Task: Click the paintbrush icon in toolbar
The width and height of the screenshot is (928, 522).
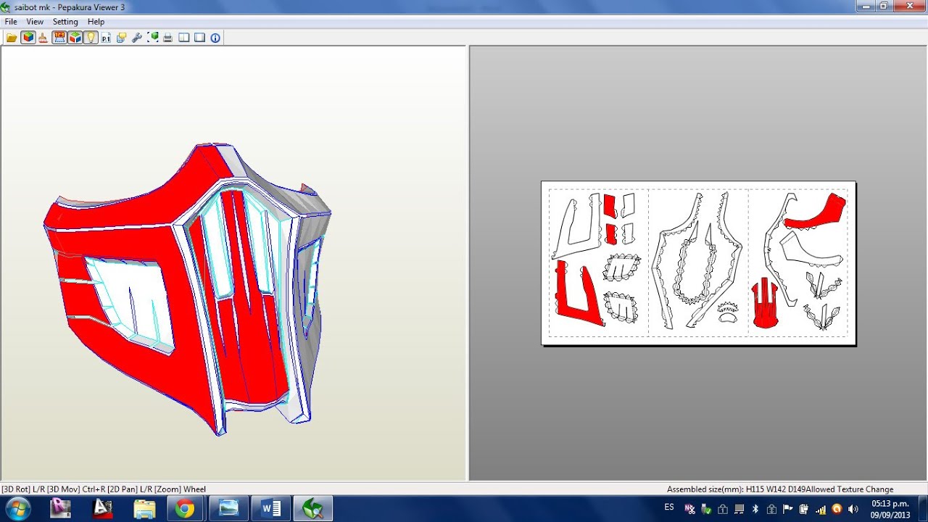Action: tap(43, 38)
